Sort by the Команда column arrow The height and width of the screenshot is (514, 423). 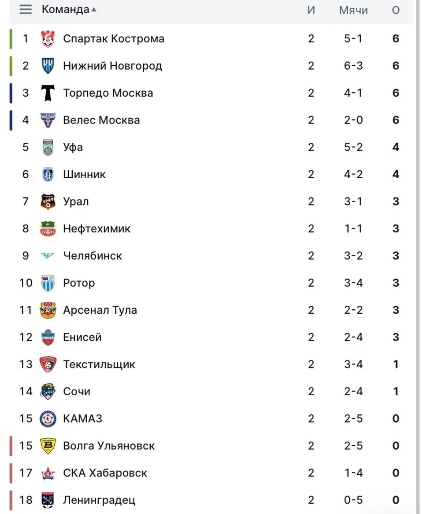coord(94,10)
